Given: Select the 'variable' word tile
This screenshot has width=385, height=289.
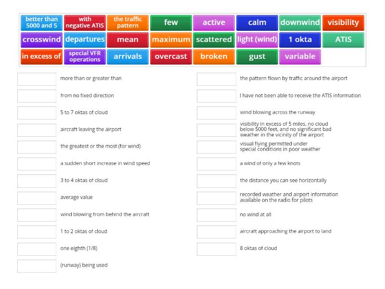Looking at the screenshot, I should pyautogui.click(x=300, y=56).
